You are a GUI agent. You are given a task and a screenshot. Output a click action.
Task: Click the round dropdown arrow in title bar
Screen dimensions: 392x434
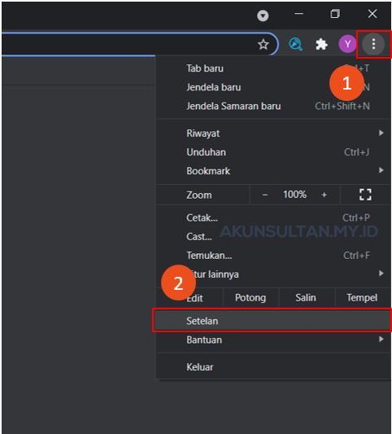point(263,15)
